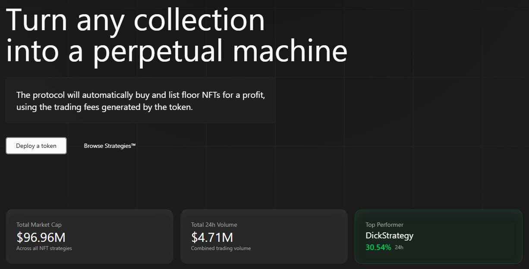The height and width of the screenshot is (269, 529).
Task: Select the Total 24h Volume card
Action: [264, 236]
